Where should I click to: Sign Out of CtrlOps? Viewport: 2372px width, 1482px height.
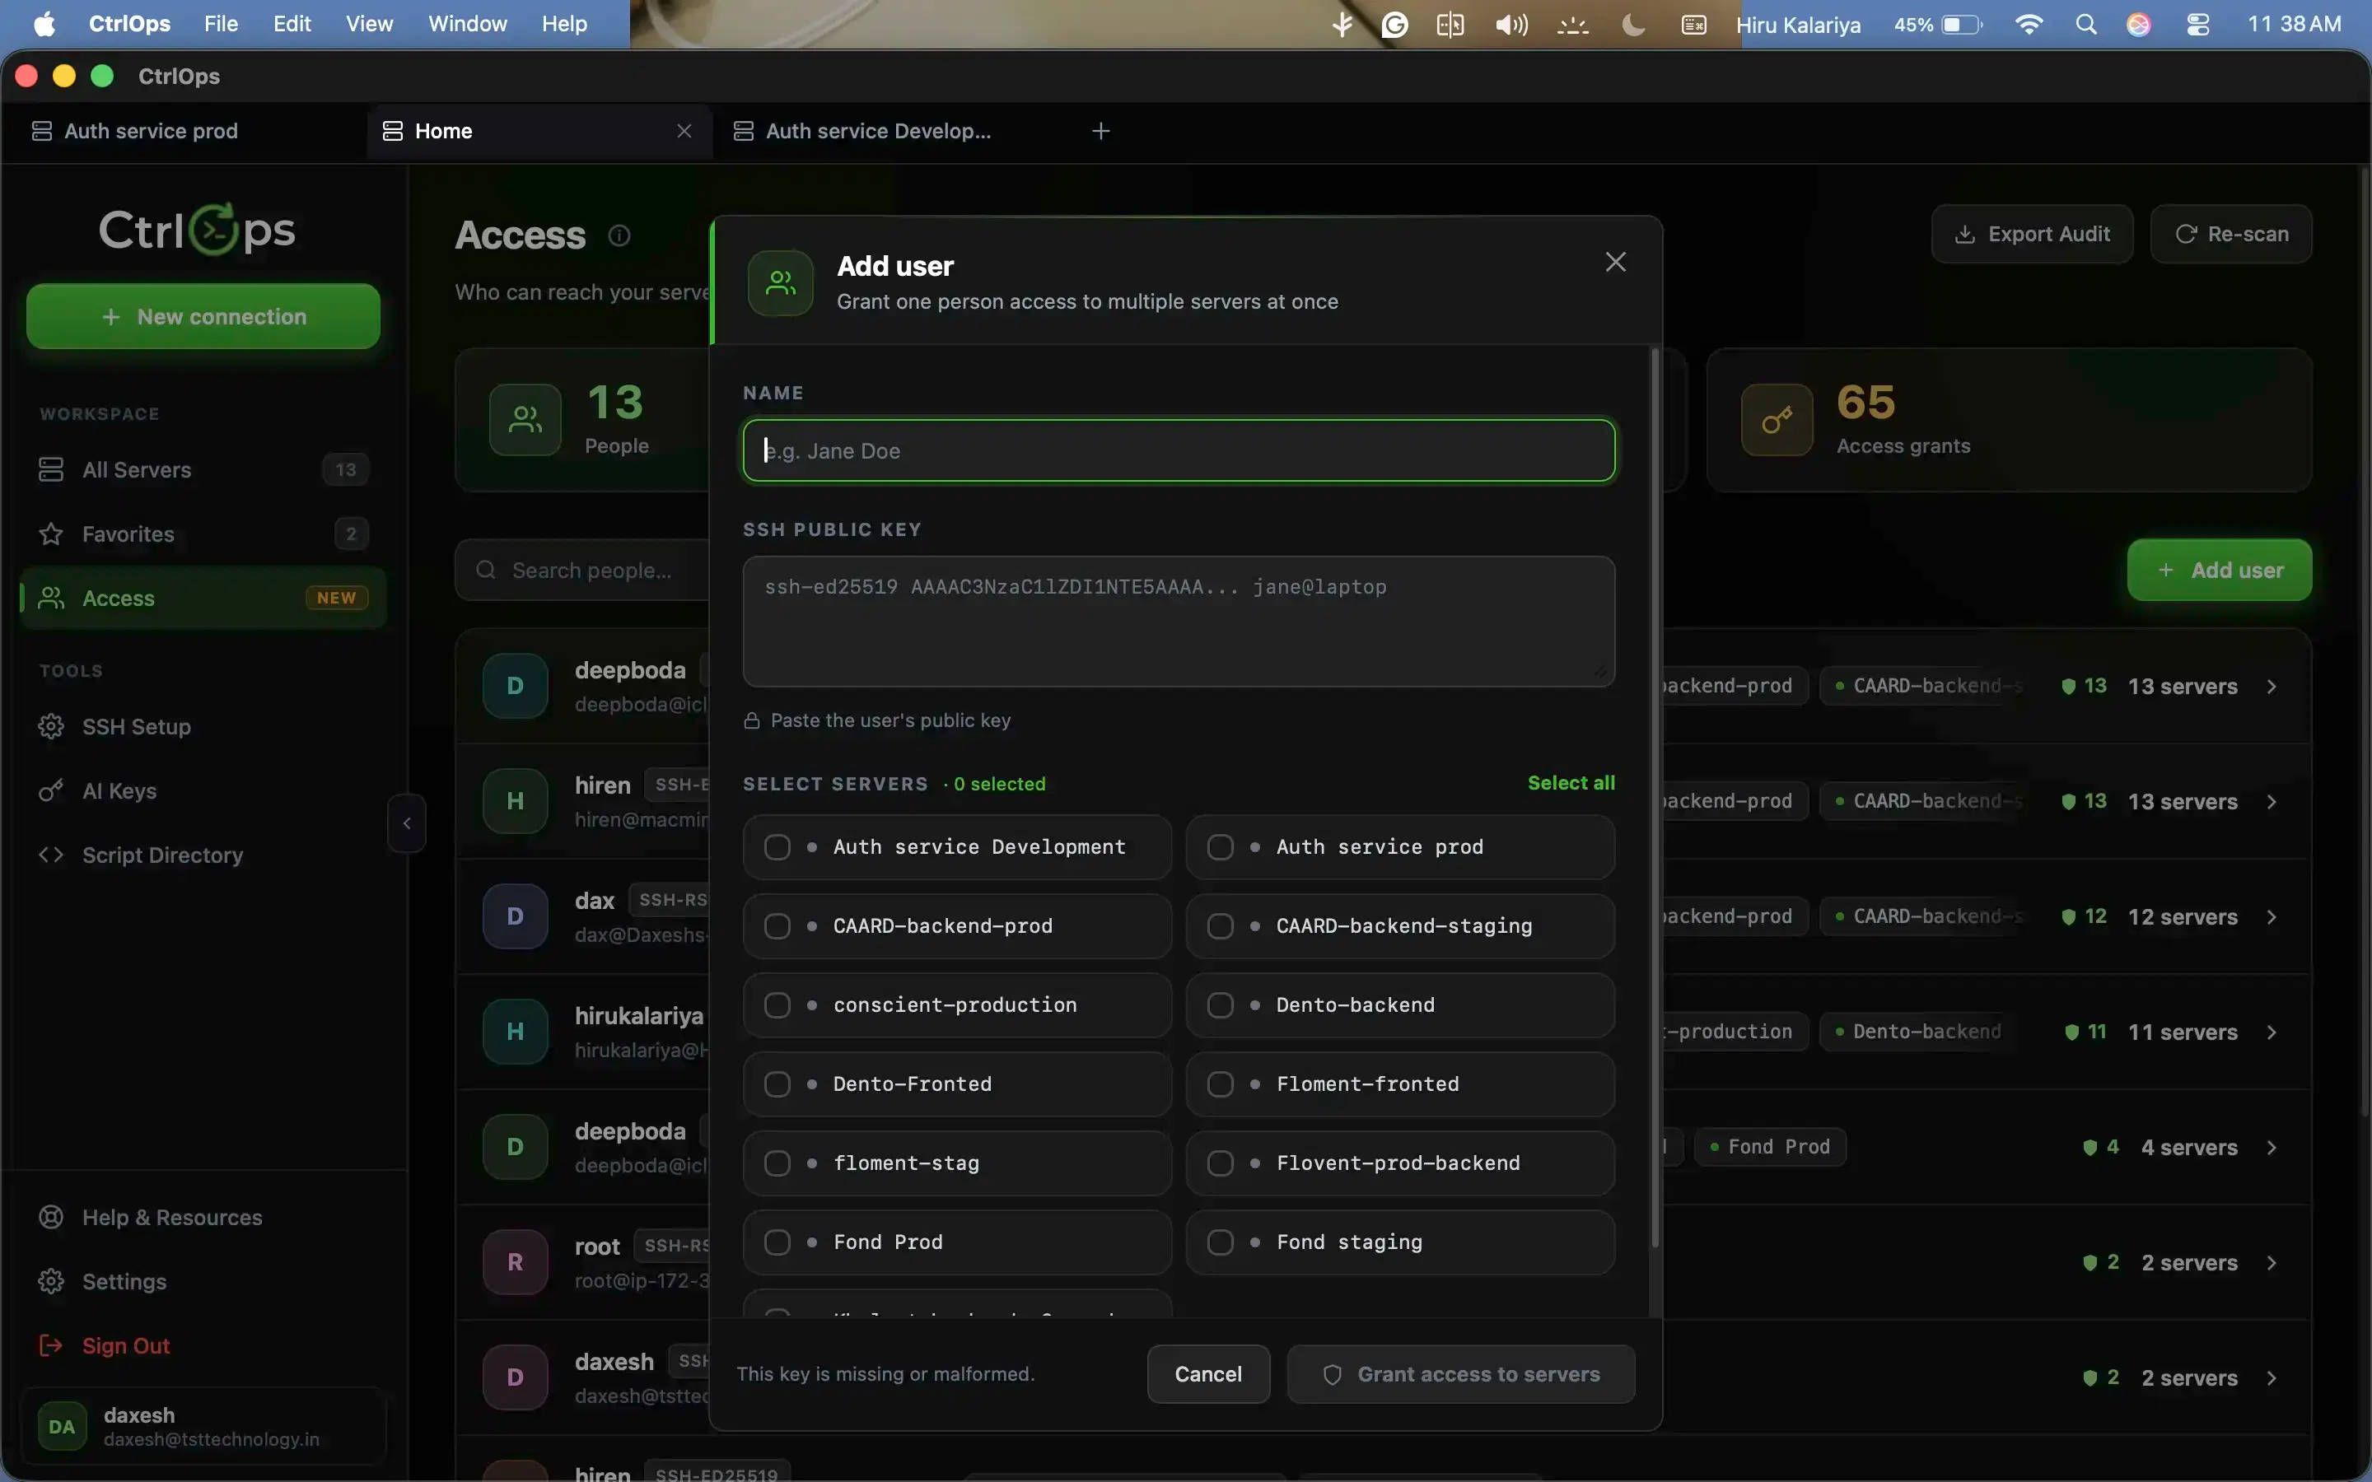click(204, 1346)
